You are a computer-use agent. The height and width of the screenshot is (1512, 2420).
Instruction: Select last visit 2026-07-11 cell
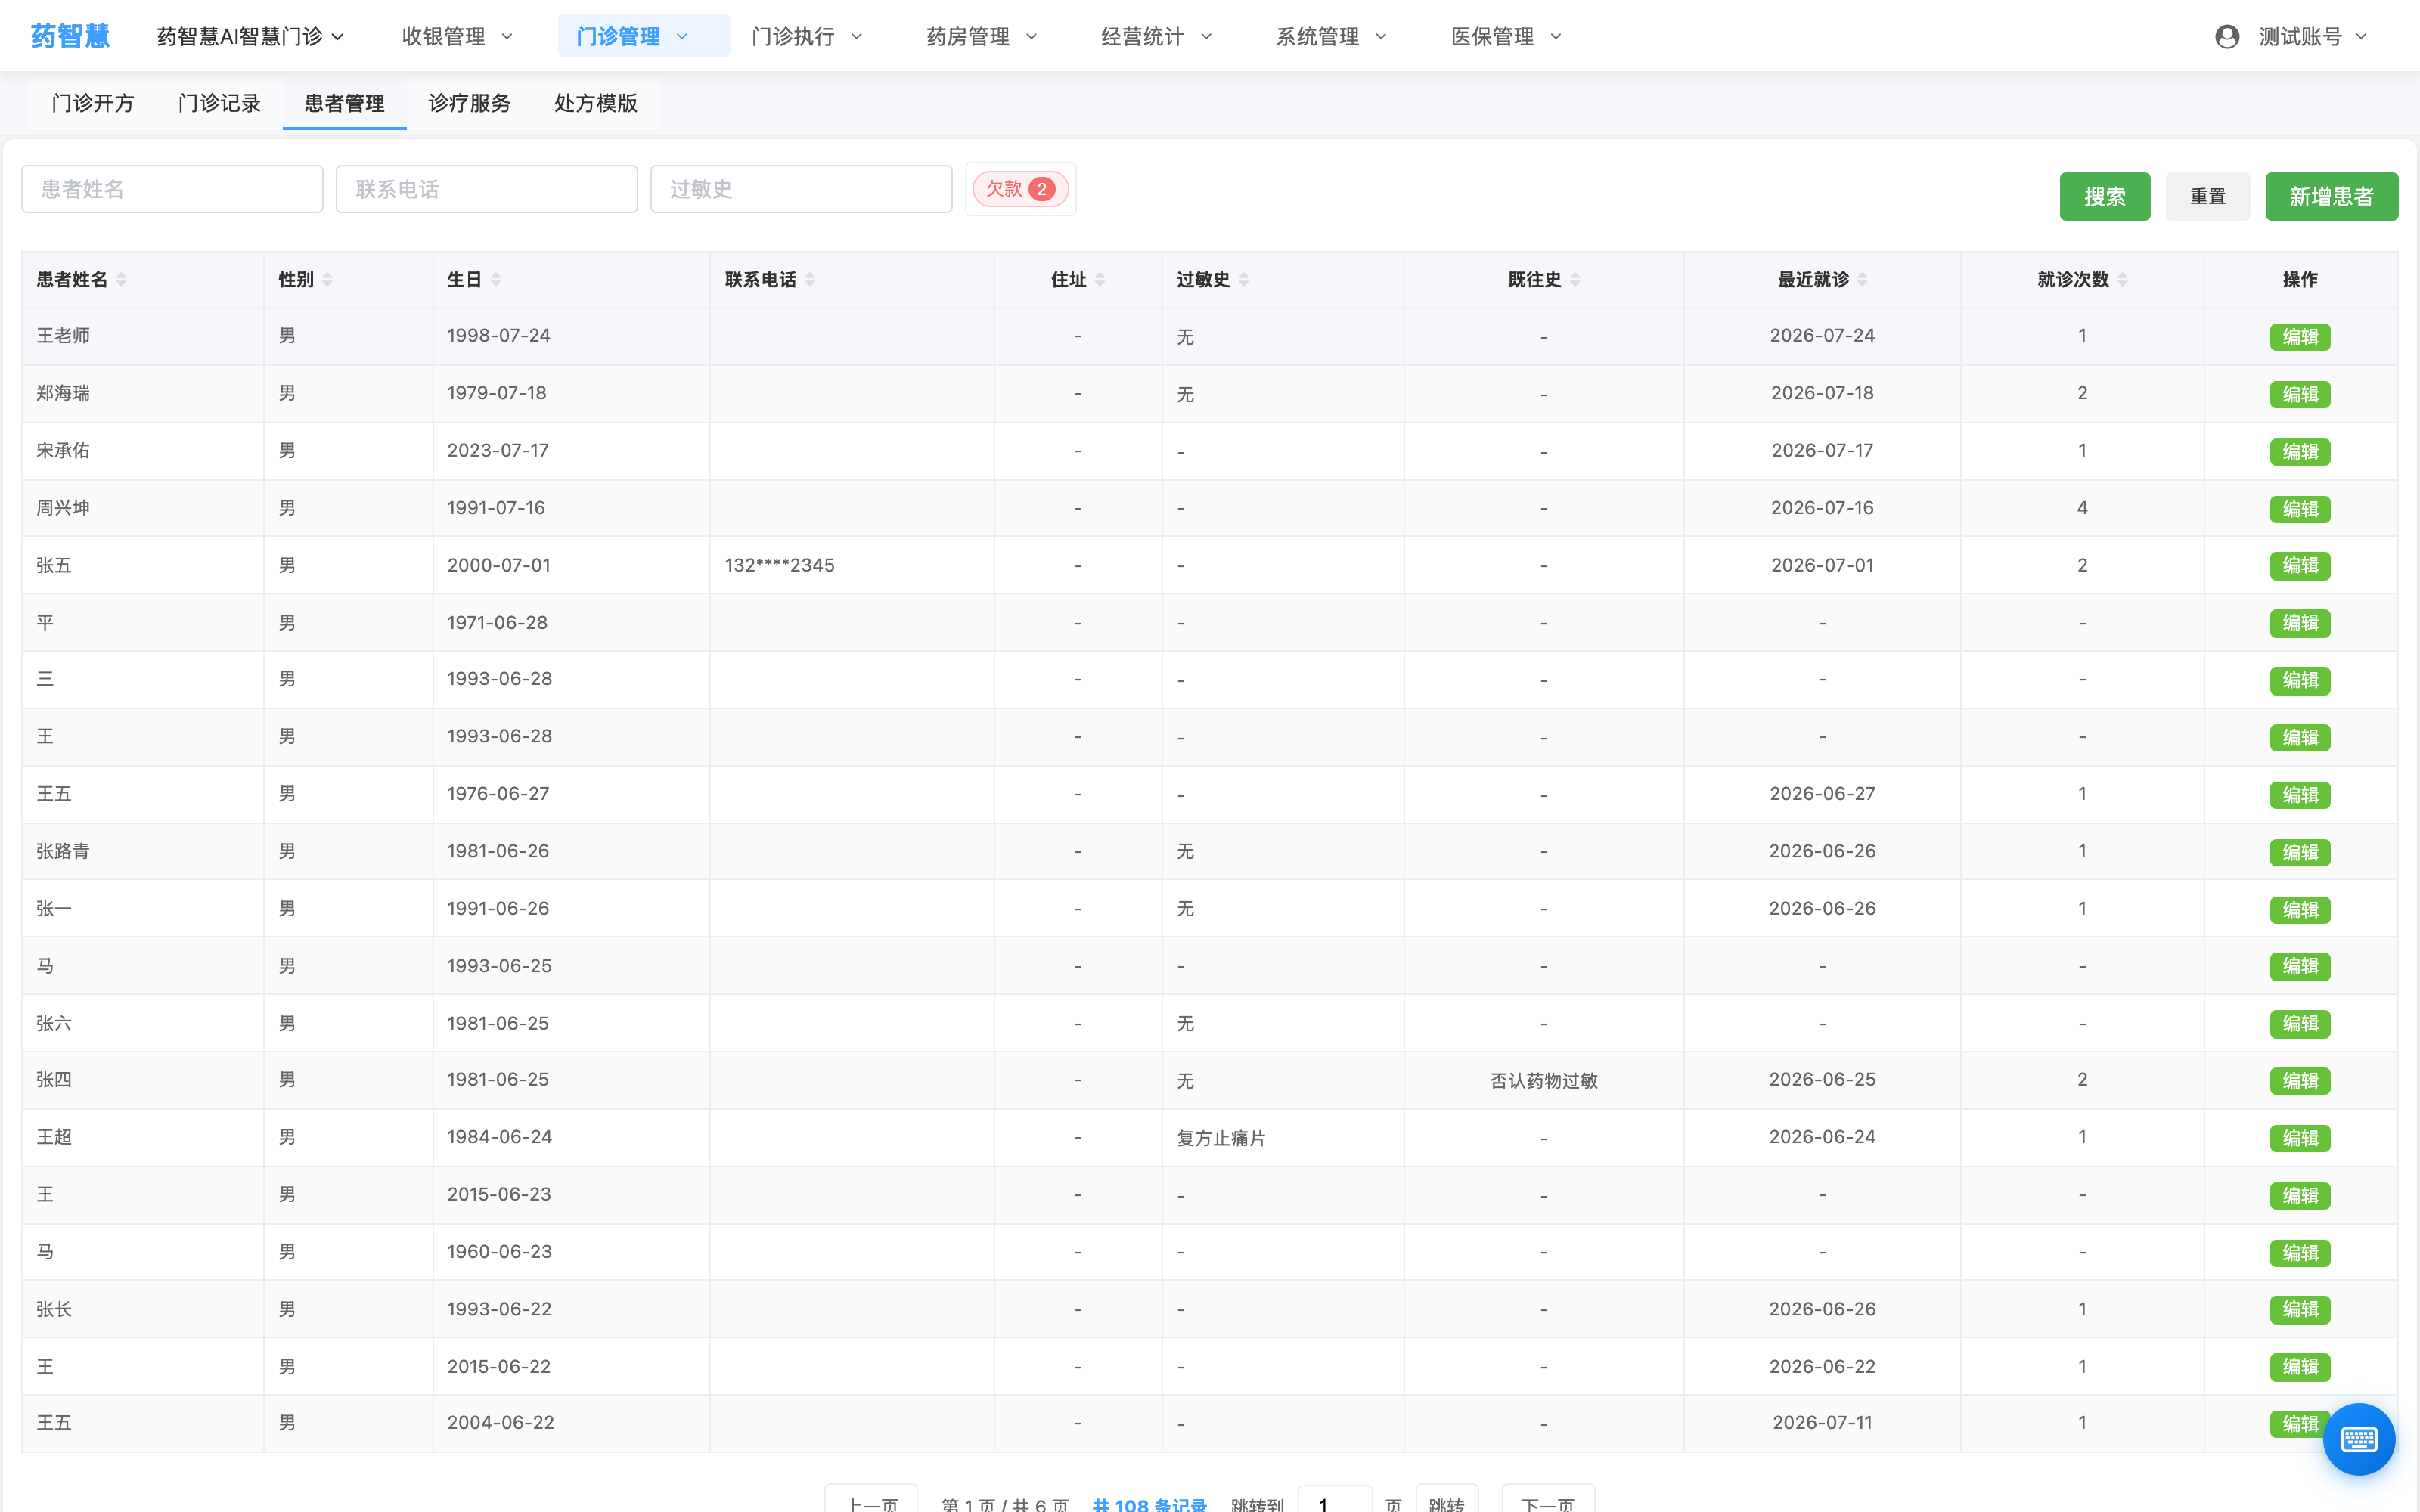pyautogui.click(x=1822, y=1422)
